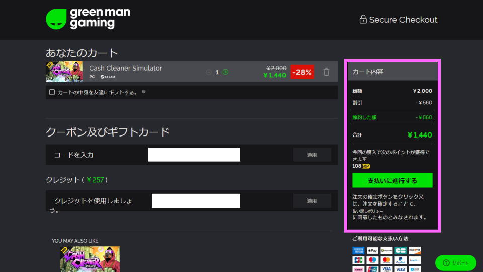Screen dimensions: 483x272
Task: Click the 節約した額 savings row label
Action: (x=364, y=117)
